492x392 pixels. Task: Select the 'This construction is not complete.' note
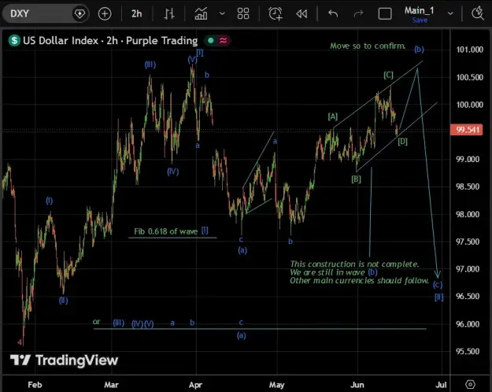354,264
